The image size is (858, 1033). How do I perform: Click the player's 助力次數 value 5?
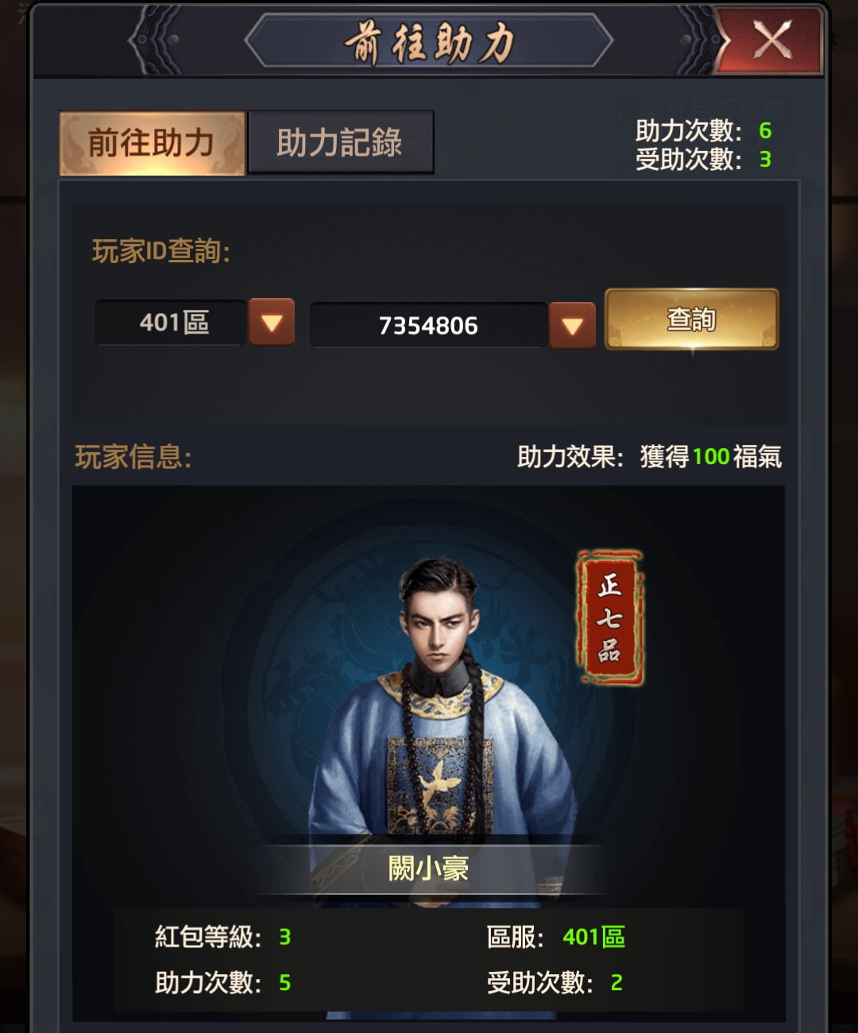point(284,983)
